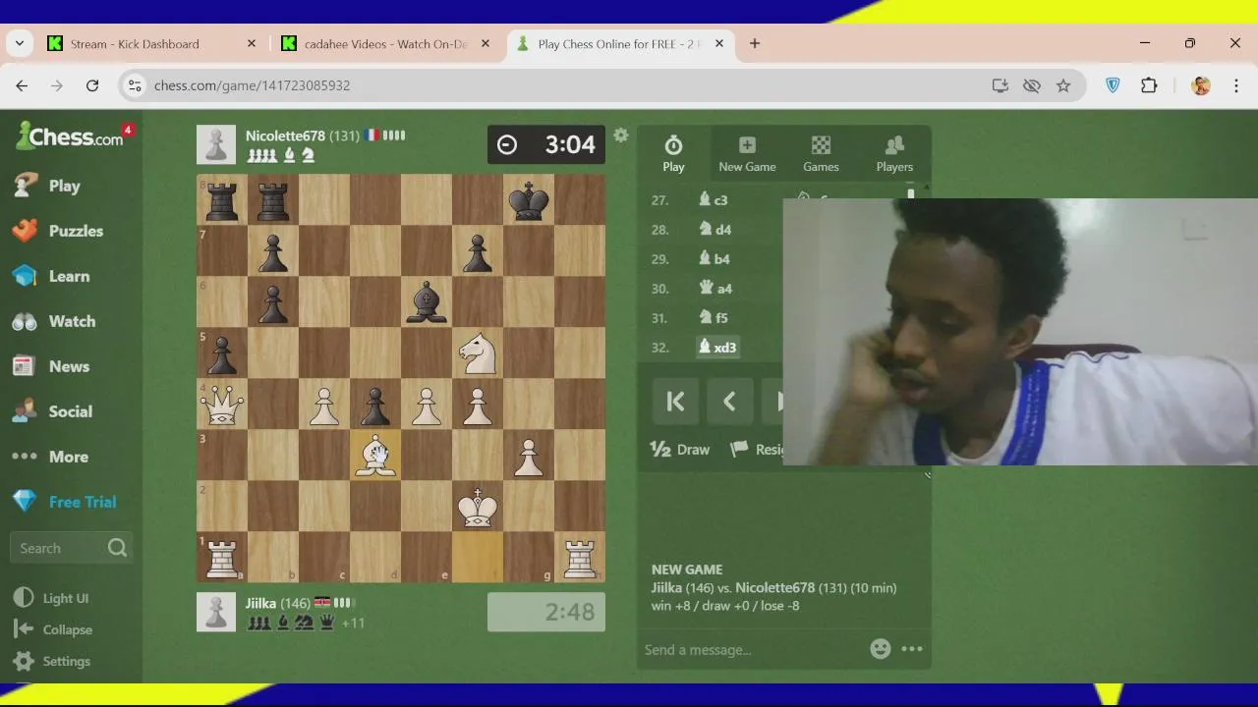Open Jiilka avatar
The image size is (1258, 707).
[x=216, y=612]
